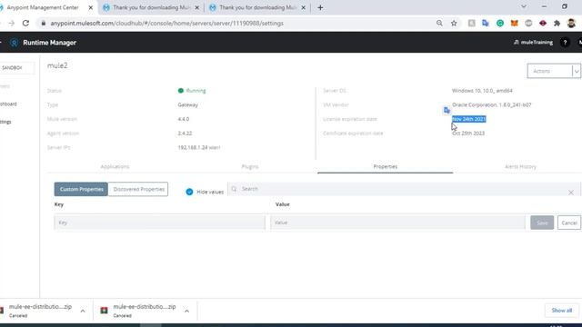Click the second mule-ee-distribution zip file icon

click(105, 311)
